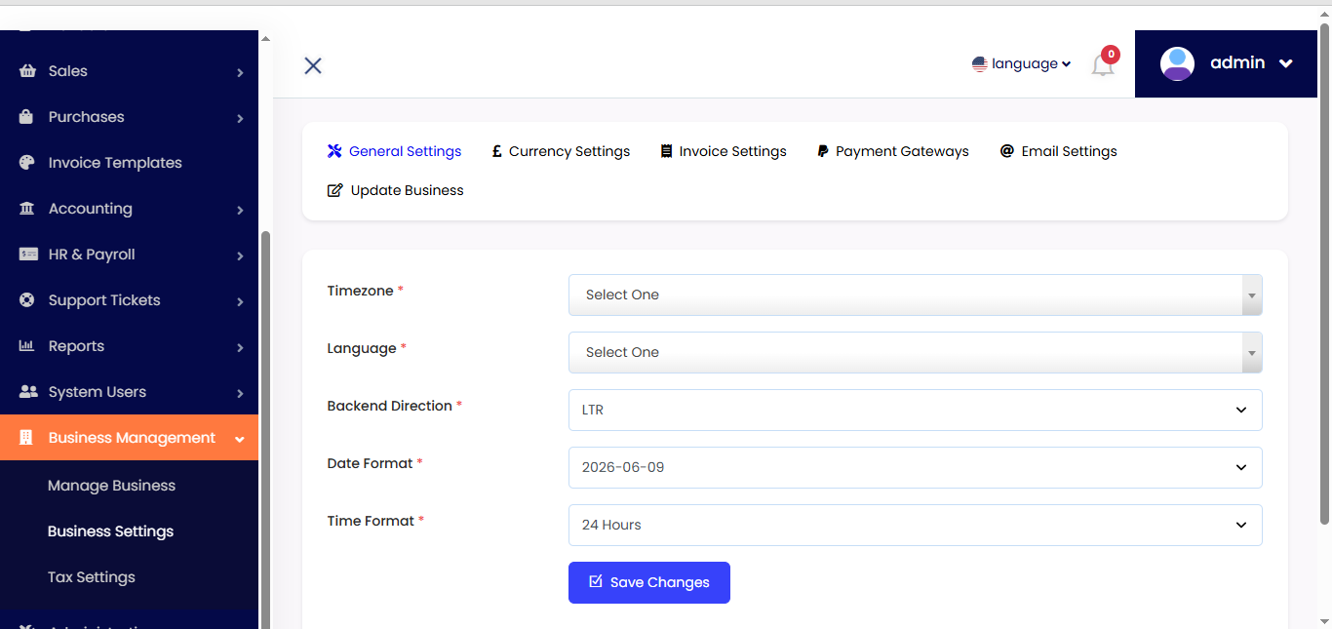Expand the Sales submenu arrow
This screenshot has height=629, width=1332.
tap(240, 72)
